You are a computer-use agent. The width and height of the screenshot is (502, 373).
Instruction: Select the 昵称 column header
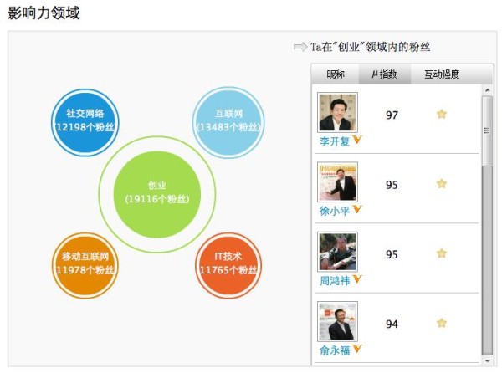click(x=335, y=74)
